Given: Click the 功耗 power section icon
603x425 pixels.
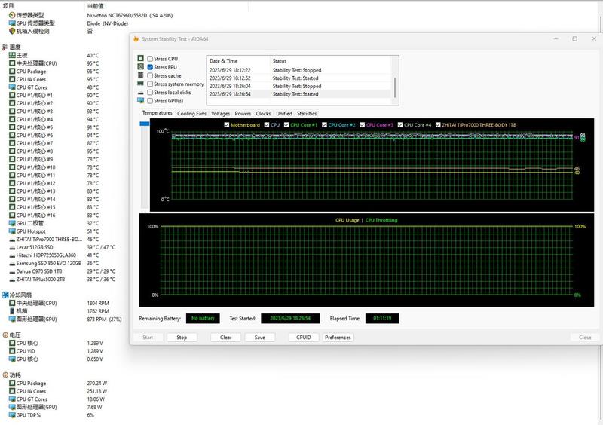Looking at the screenshot, I should point(5,375).
